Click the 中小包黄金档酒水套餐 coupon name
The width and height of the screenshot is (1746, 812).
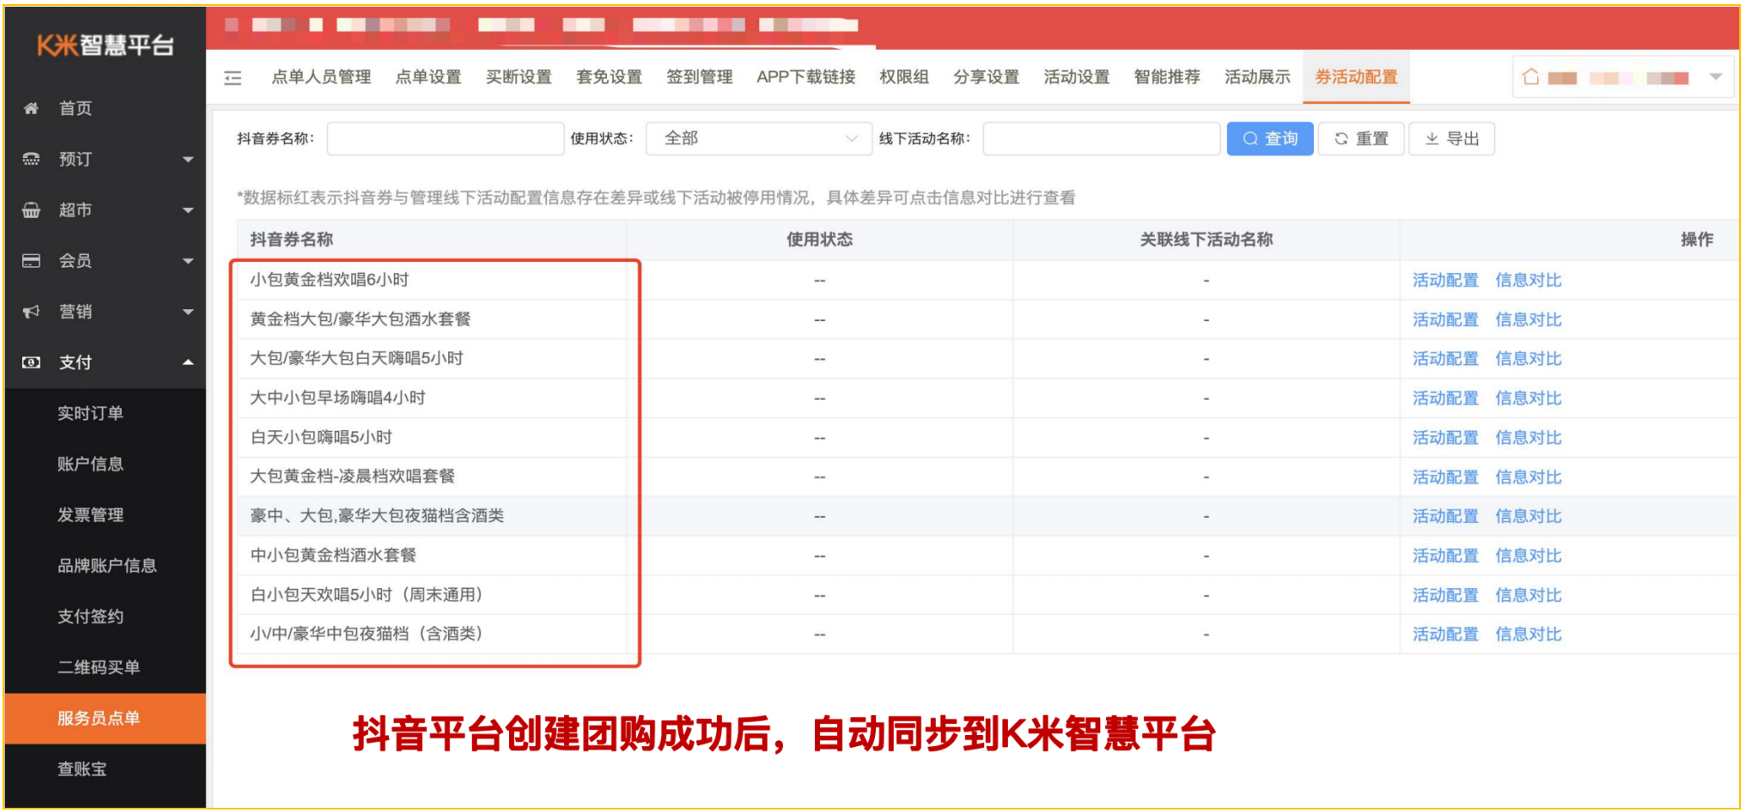(333, 555)
